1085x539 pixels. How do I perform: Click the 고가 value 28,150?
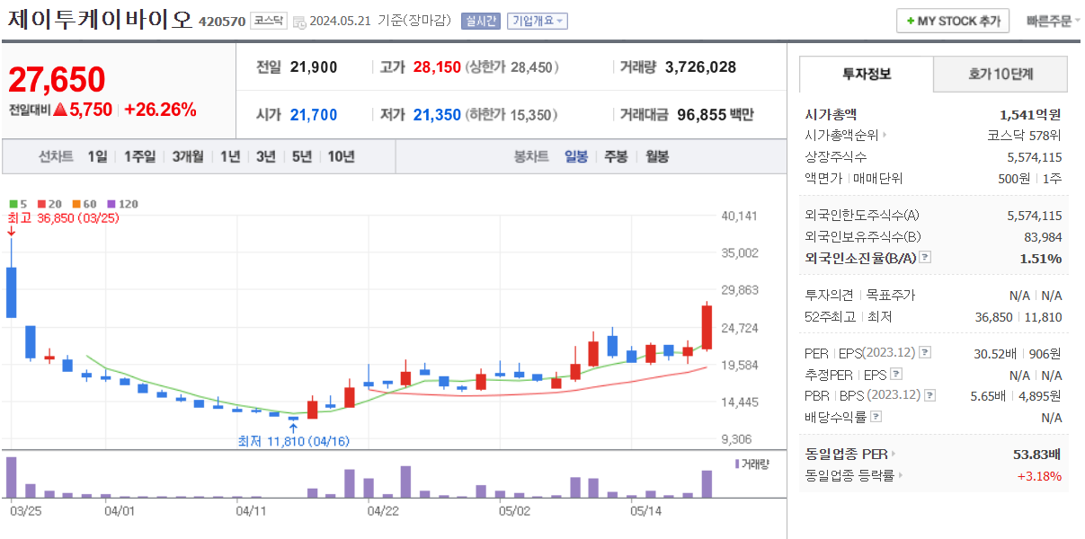tap(437, 67)
